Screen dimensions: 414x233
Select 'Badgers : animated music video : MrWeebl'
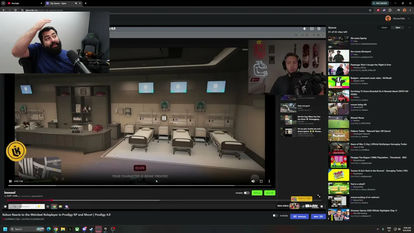pos(371,78)
